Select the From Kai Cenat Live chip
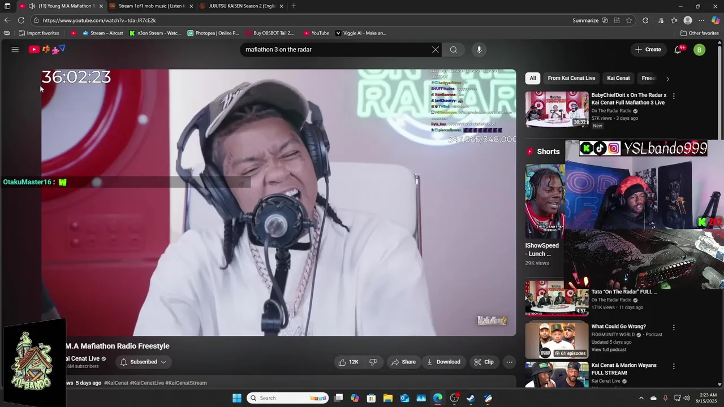 click(x=571, y=78)
